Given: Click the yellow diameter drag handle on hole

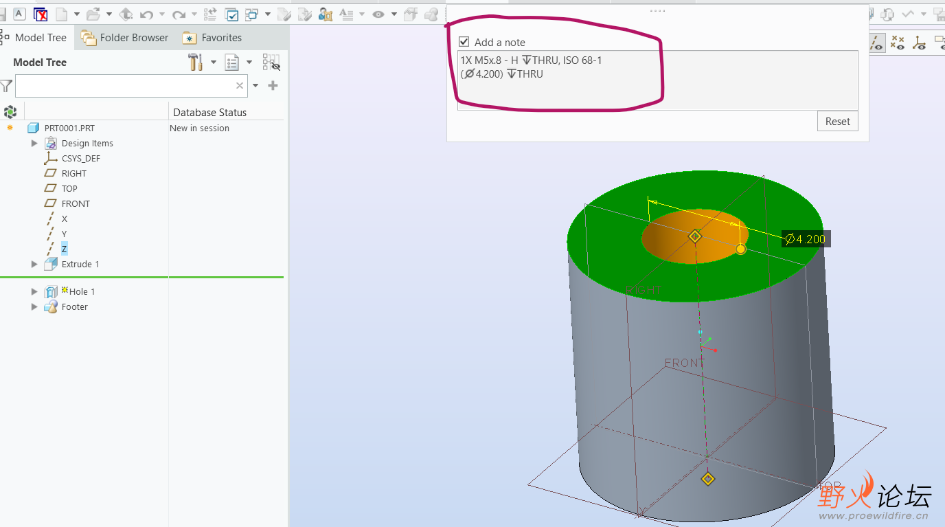Looking at the screenshot, I should click(x=740, y=249).
